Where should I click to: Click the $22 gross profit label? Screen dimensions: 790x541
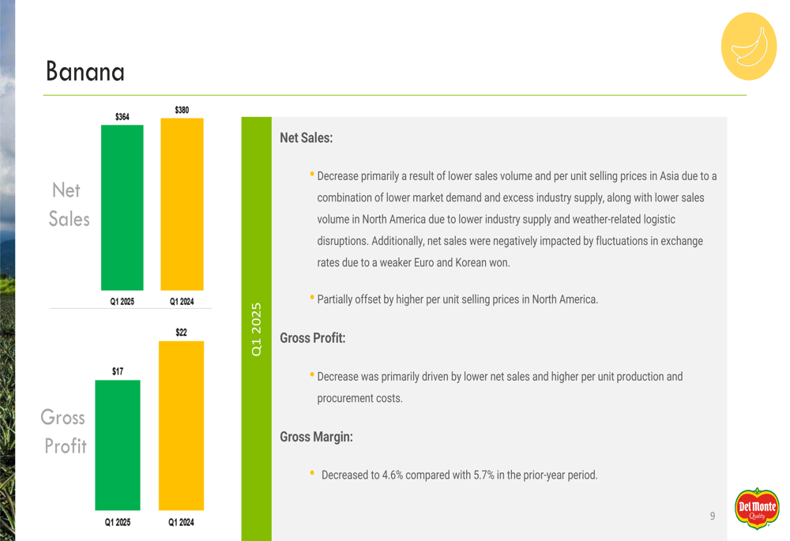(x=182, y=332)
